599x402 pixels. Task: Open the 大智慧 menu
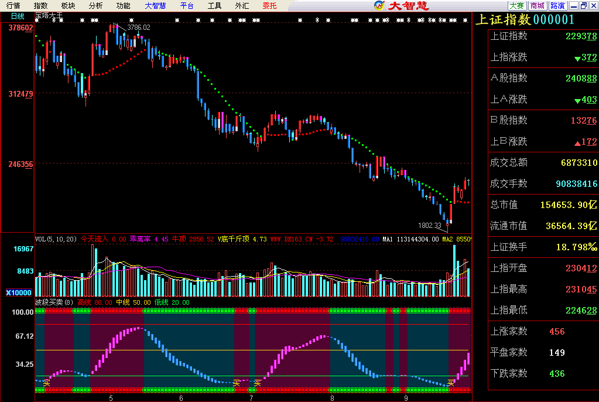click(155, 5)
